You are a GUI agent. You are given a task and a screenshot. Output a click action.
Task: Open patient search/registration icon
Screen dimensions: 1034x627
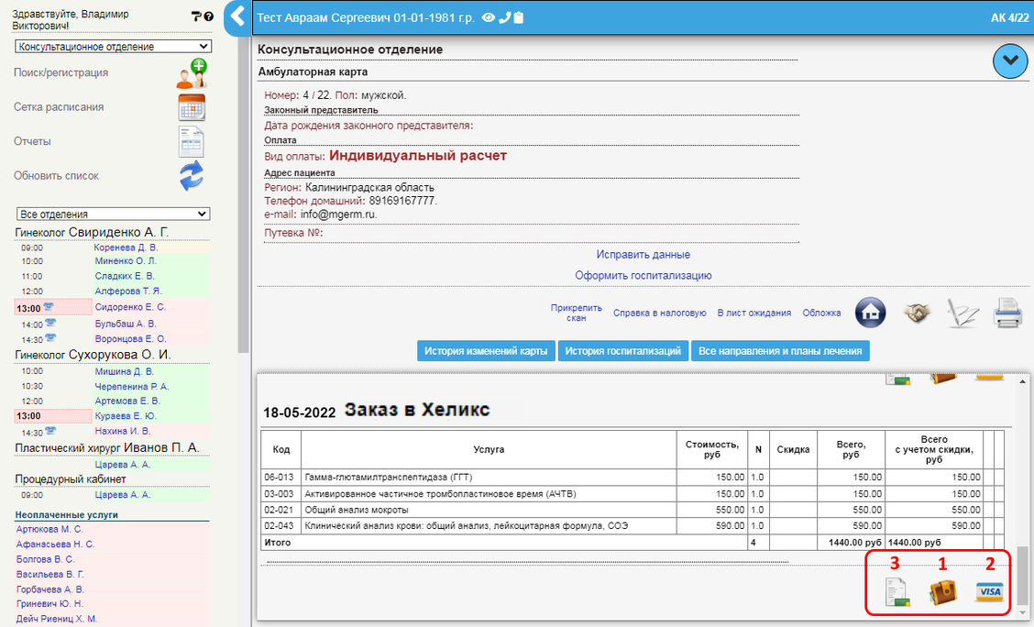click(192, 73)
